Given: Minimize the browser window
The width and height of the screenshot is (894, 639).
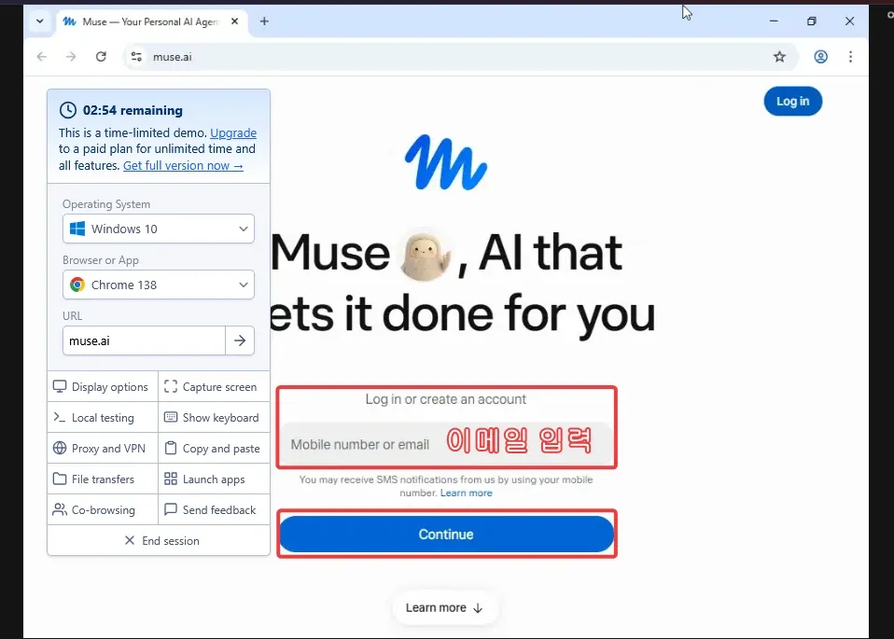Looking at the screenshot, I should click(774, 21).
